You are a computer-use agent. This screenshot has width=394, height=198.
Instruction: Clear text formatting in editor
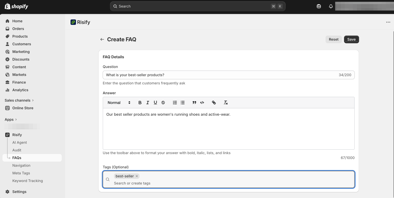pyautogui.click(x=226, y=103)
